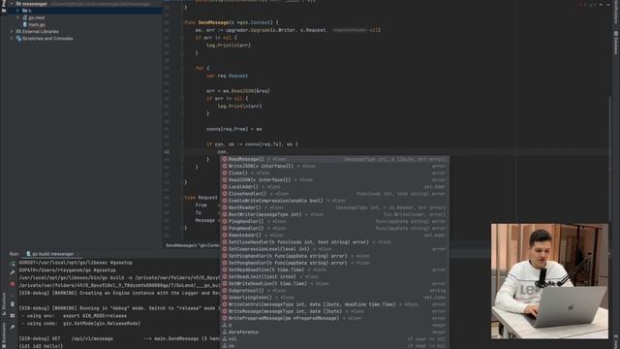Click 'using env: export GIN_MODE=release' console line
The height and width of the screenshot is (349, 620).
tap(74, 316)
